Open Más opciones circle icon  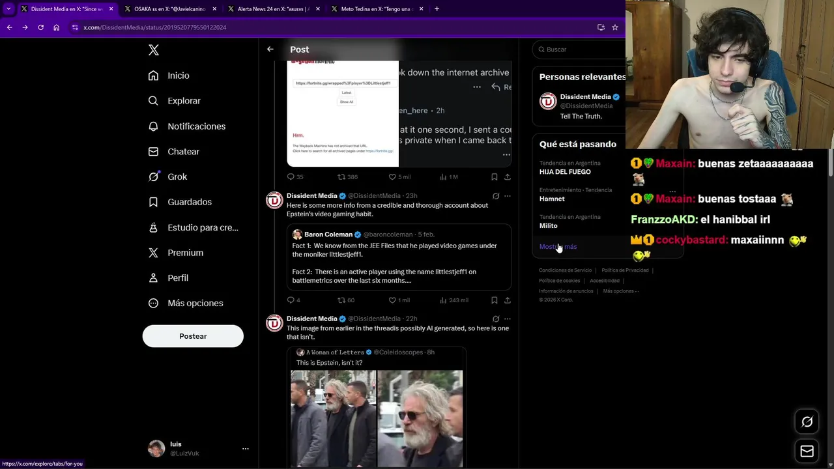point(153,303)
